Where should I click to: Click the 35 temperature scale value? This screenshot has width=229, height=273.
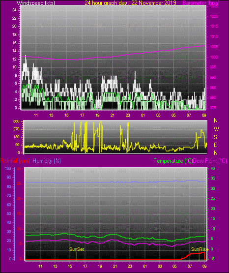213,178
